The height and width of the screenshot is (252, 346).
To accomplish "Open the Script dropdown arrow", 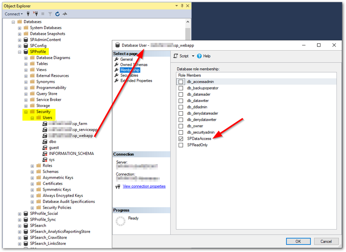I will pyautogui.click(x=193, y=56).
